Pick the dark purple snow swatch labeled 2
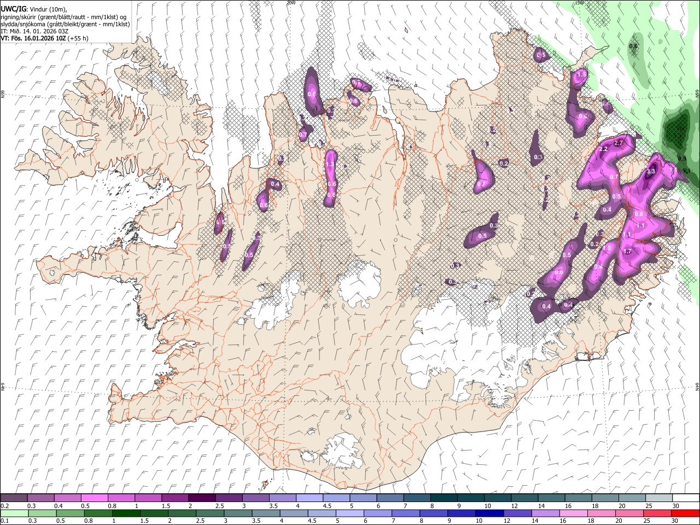The image size is (700, 525). point(201,498)
